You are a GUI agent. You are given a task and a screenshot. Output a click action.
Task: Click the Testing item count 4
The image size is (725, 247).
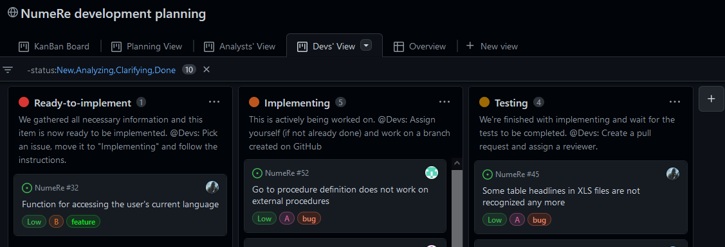[538, 102]
